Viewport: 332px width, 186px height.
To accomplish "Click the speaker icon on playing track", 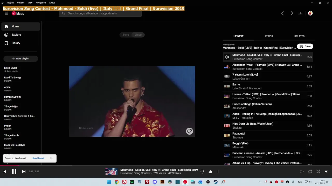I will pyautogui.click(x=227, y=57).
